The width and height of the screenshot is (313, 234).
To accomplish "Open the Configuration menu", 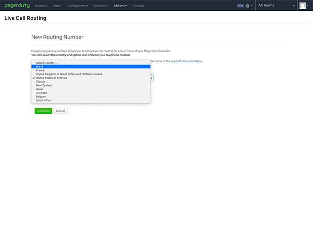I will [78, 6].
